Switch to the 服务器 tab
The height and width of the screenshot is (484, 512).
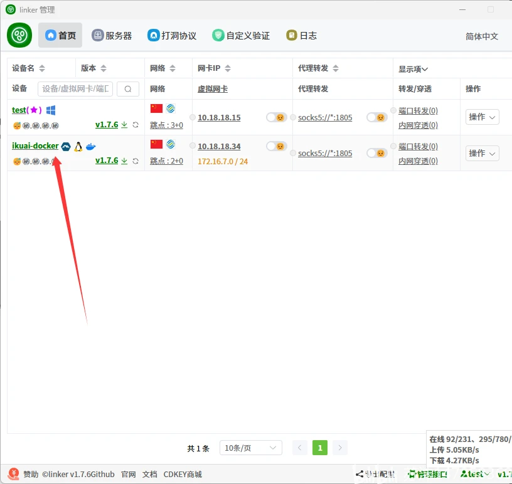click(112, 35)
